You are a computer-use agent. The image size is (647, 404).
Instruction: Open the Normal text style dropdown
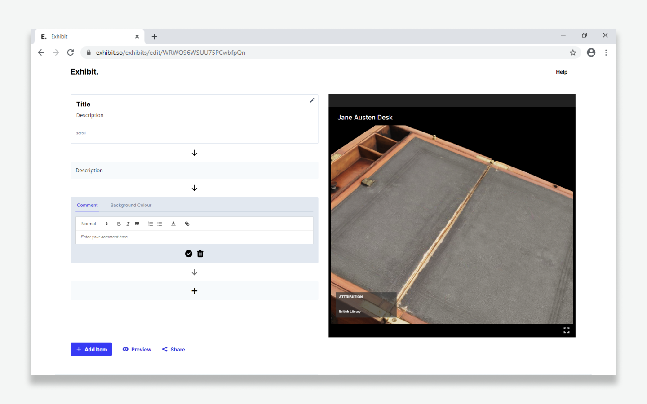tap(94, 224)
